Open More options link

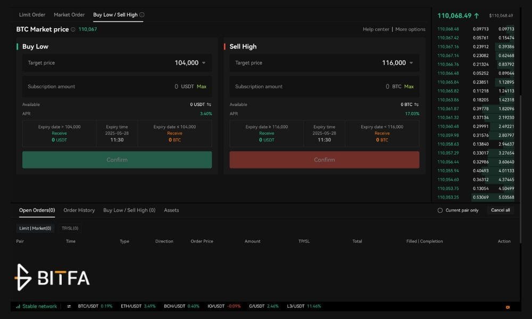[410, 29]
